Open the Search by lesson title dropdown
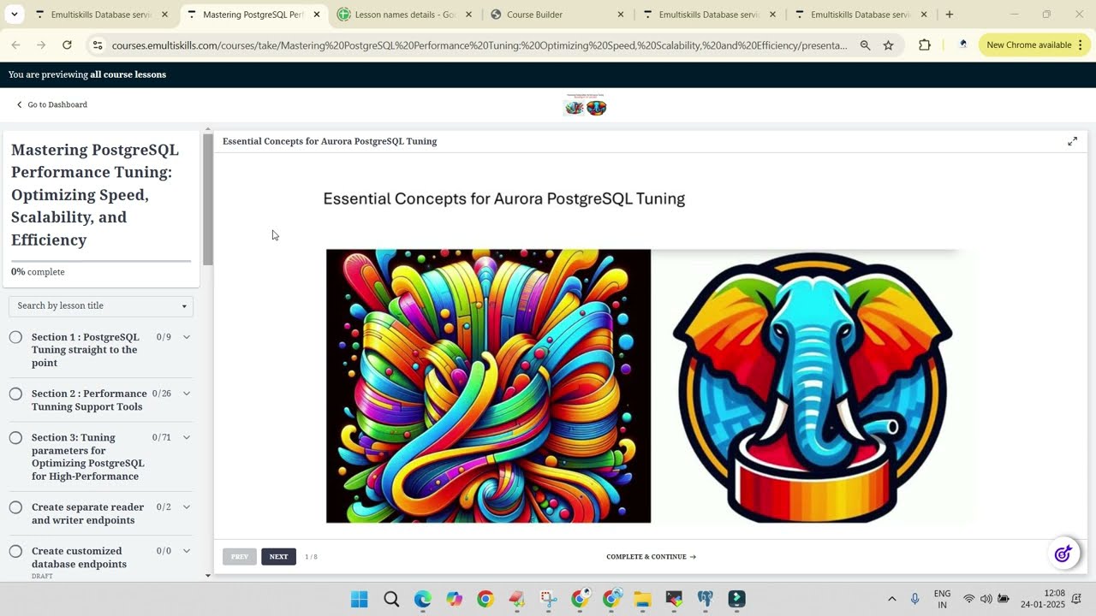This screenshot has height=616, width=1096. (x=101, y=305)
